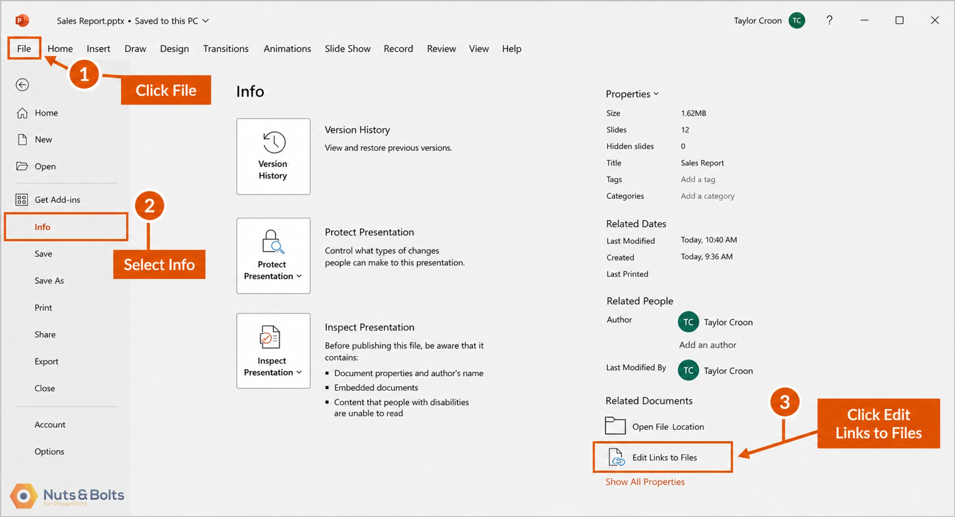Image resolution: width=955 pixels, height=517 pixels.
Task: Open the Help tab
Action: pyautogui.click(x=511, y=49)
